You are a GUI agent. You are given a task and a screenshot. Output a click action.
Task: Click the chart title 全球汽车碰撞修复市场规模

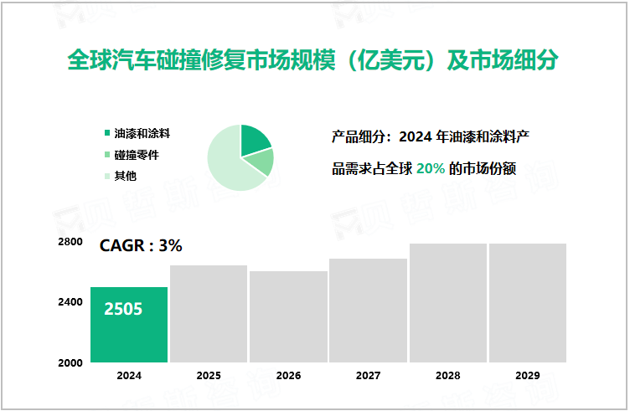pyautogui.click(x=312, y=60)
